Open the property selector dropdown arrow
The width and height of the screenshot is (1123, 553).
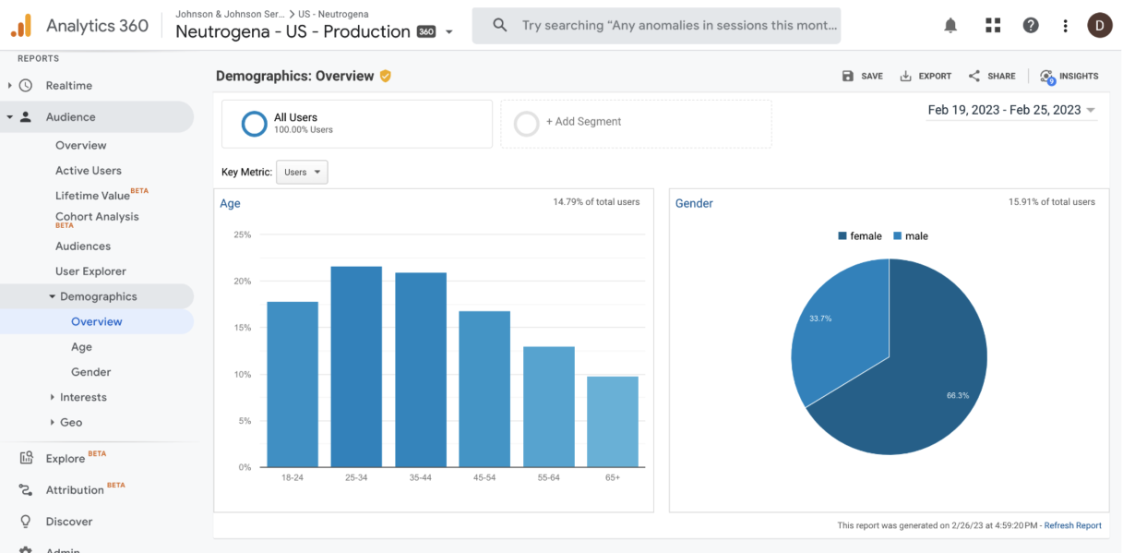click(x=449, y=32)
